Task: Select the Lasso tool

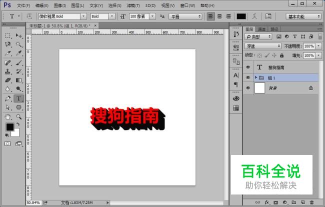Action: click(8, 44)
